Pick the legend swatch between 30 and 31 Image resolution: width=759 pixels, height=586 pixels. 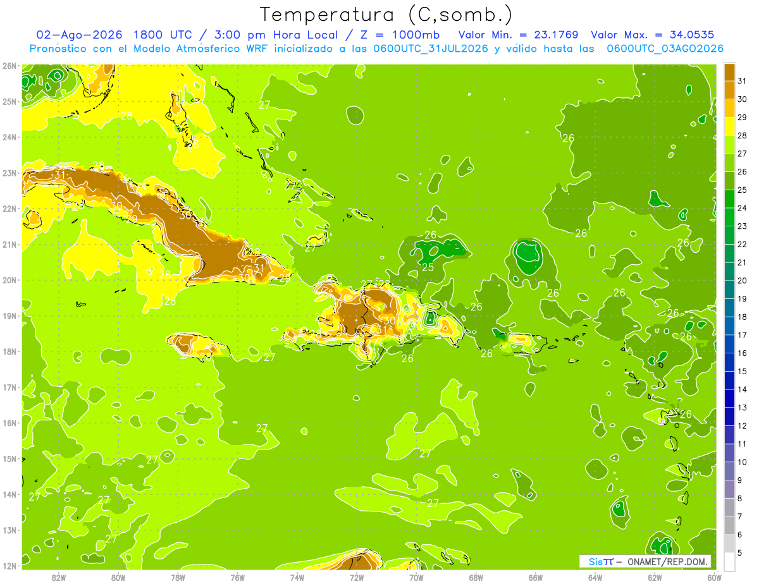click(x=729, y=90)
